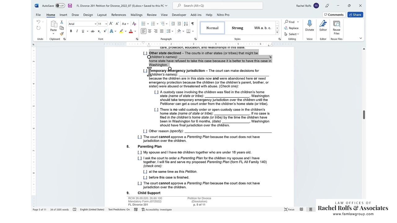Check the 'Other reason (specify)' box
This screenshot has height=223, width=397.
pos(145,131)
